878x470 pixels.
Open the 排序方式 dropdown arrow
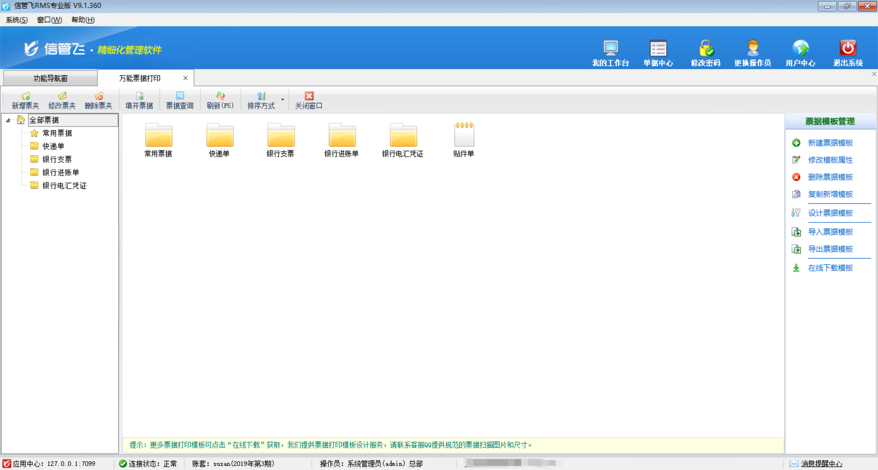pyautogui.click(x=283, y=100)
